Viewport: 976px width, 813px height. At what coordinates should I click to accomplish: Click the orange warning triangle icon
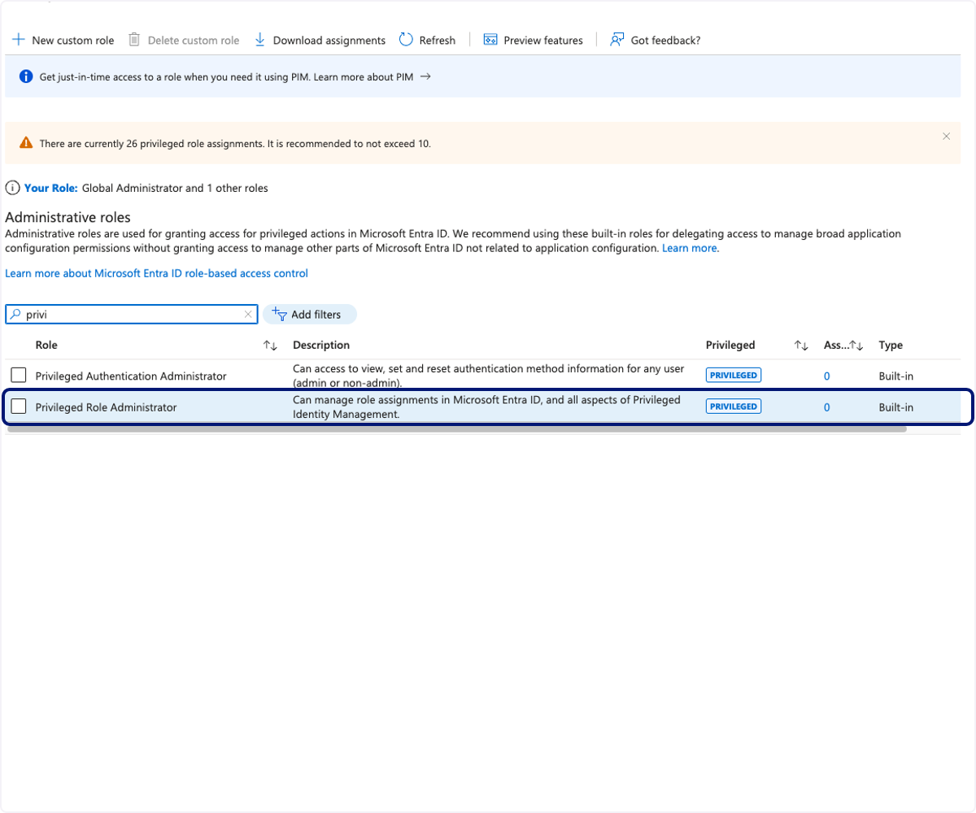[x=25, y=143]
